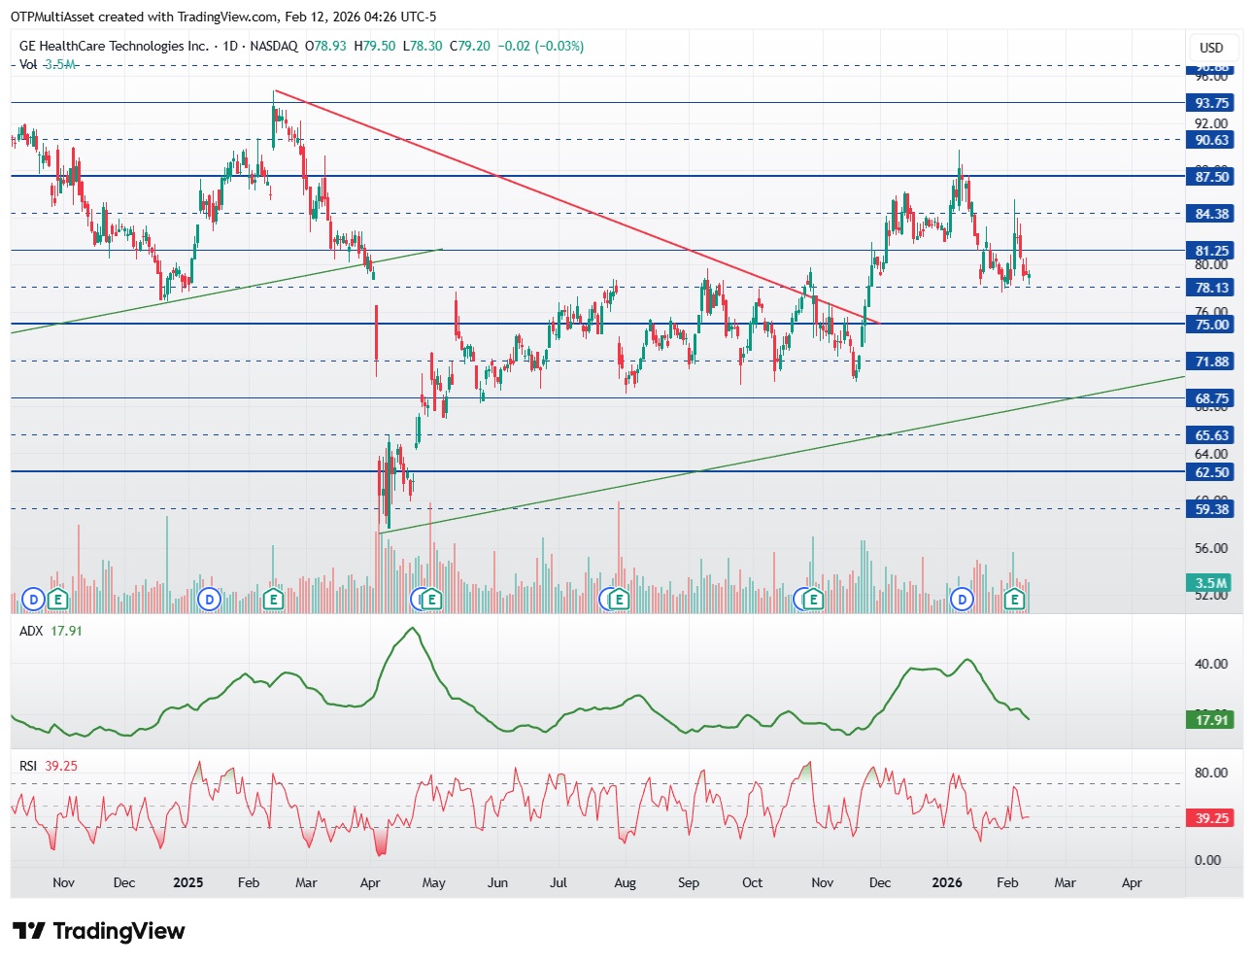
Task: Click the red 39.25 RSI value label
Action: coord(1210,818)
